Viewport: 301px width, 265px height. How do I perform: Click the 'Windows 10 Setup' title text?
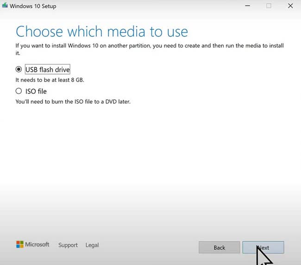pyautogui.click(x=33, y=6)
